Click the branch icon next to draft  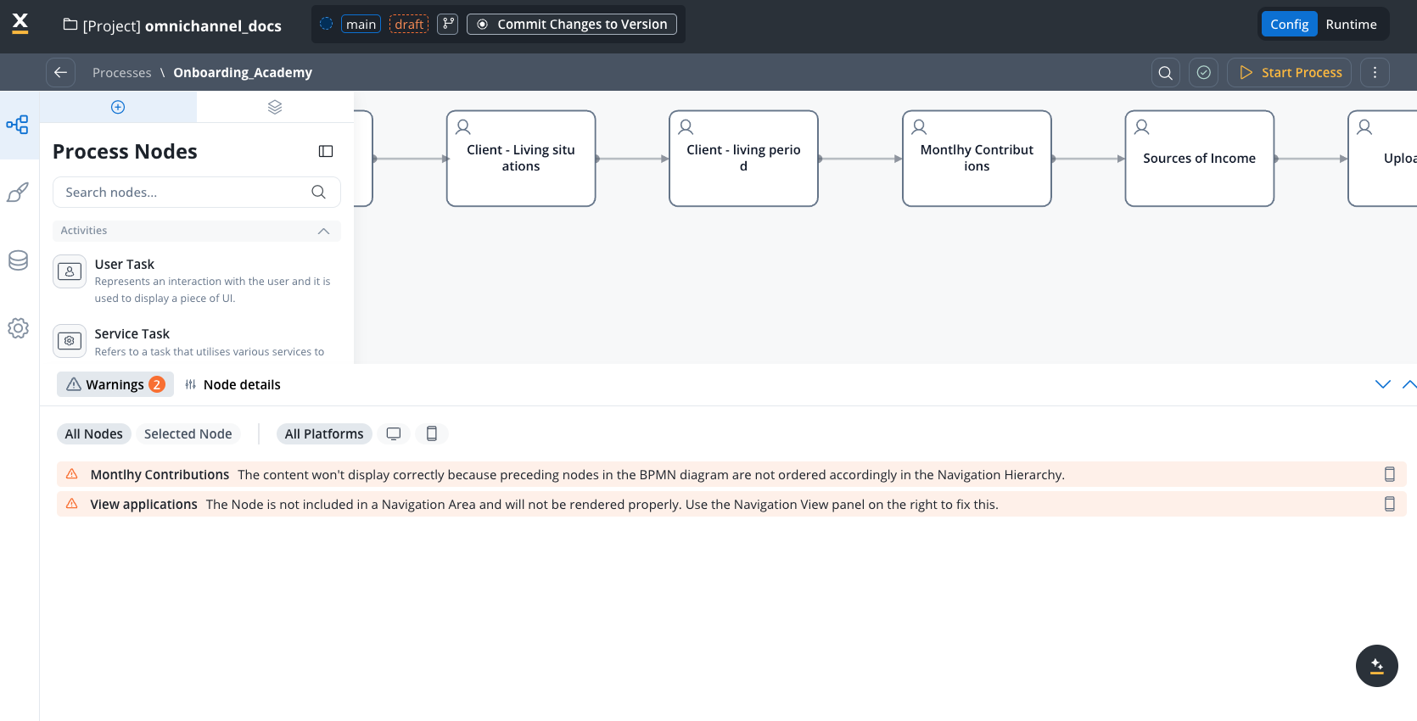448,25
